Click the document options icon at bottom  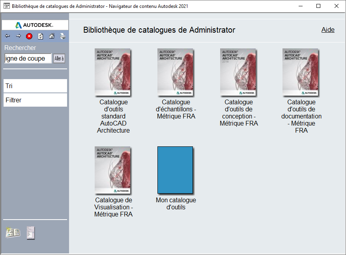[31, 233]
